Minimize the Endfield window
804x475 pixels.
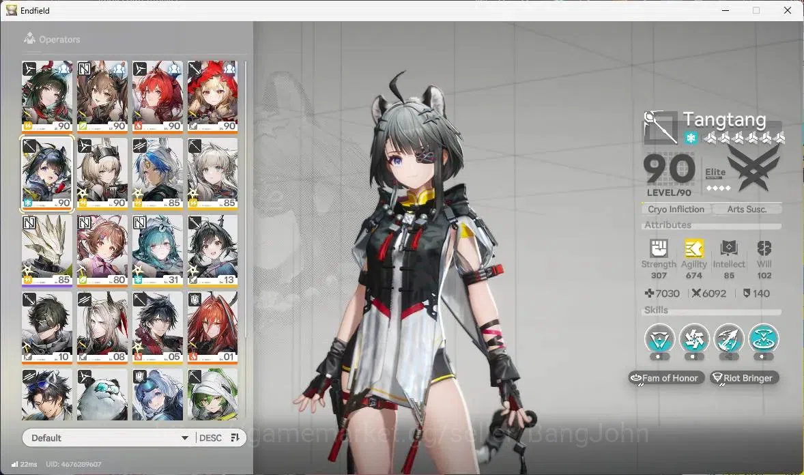point(725,10)
